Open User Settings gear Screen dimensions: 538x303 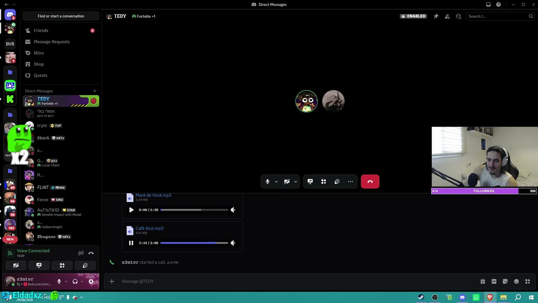(x=91, y=282)
